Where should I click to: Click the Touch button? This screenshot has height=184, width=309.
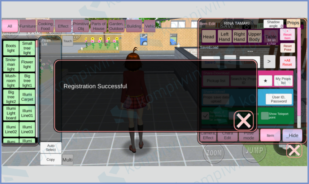(68, 41)
